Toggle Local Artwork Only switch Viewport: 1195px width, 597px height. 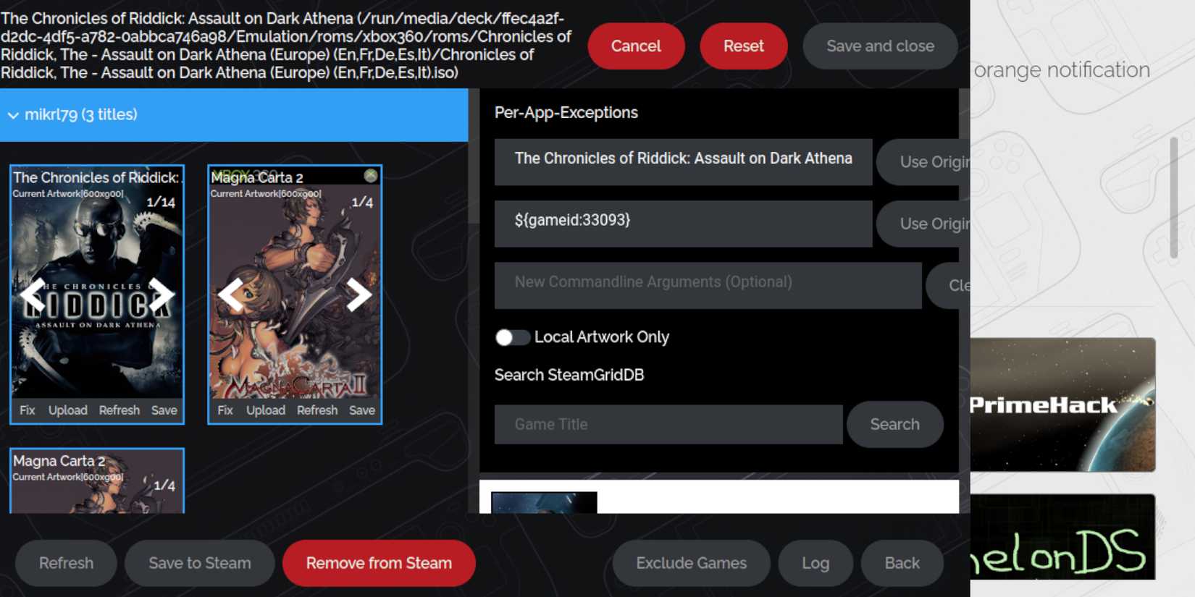pyautogui.click(x=512, y=337)
